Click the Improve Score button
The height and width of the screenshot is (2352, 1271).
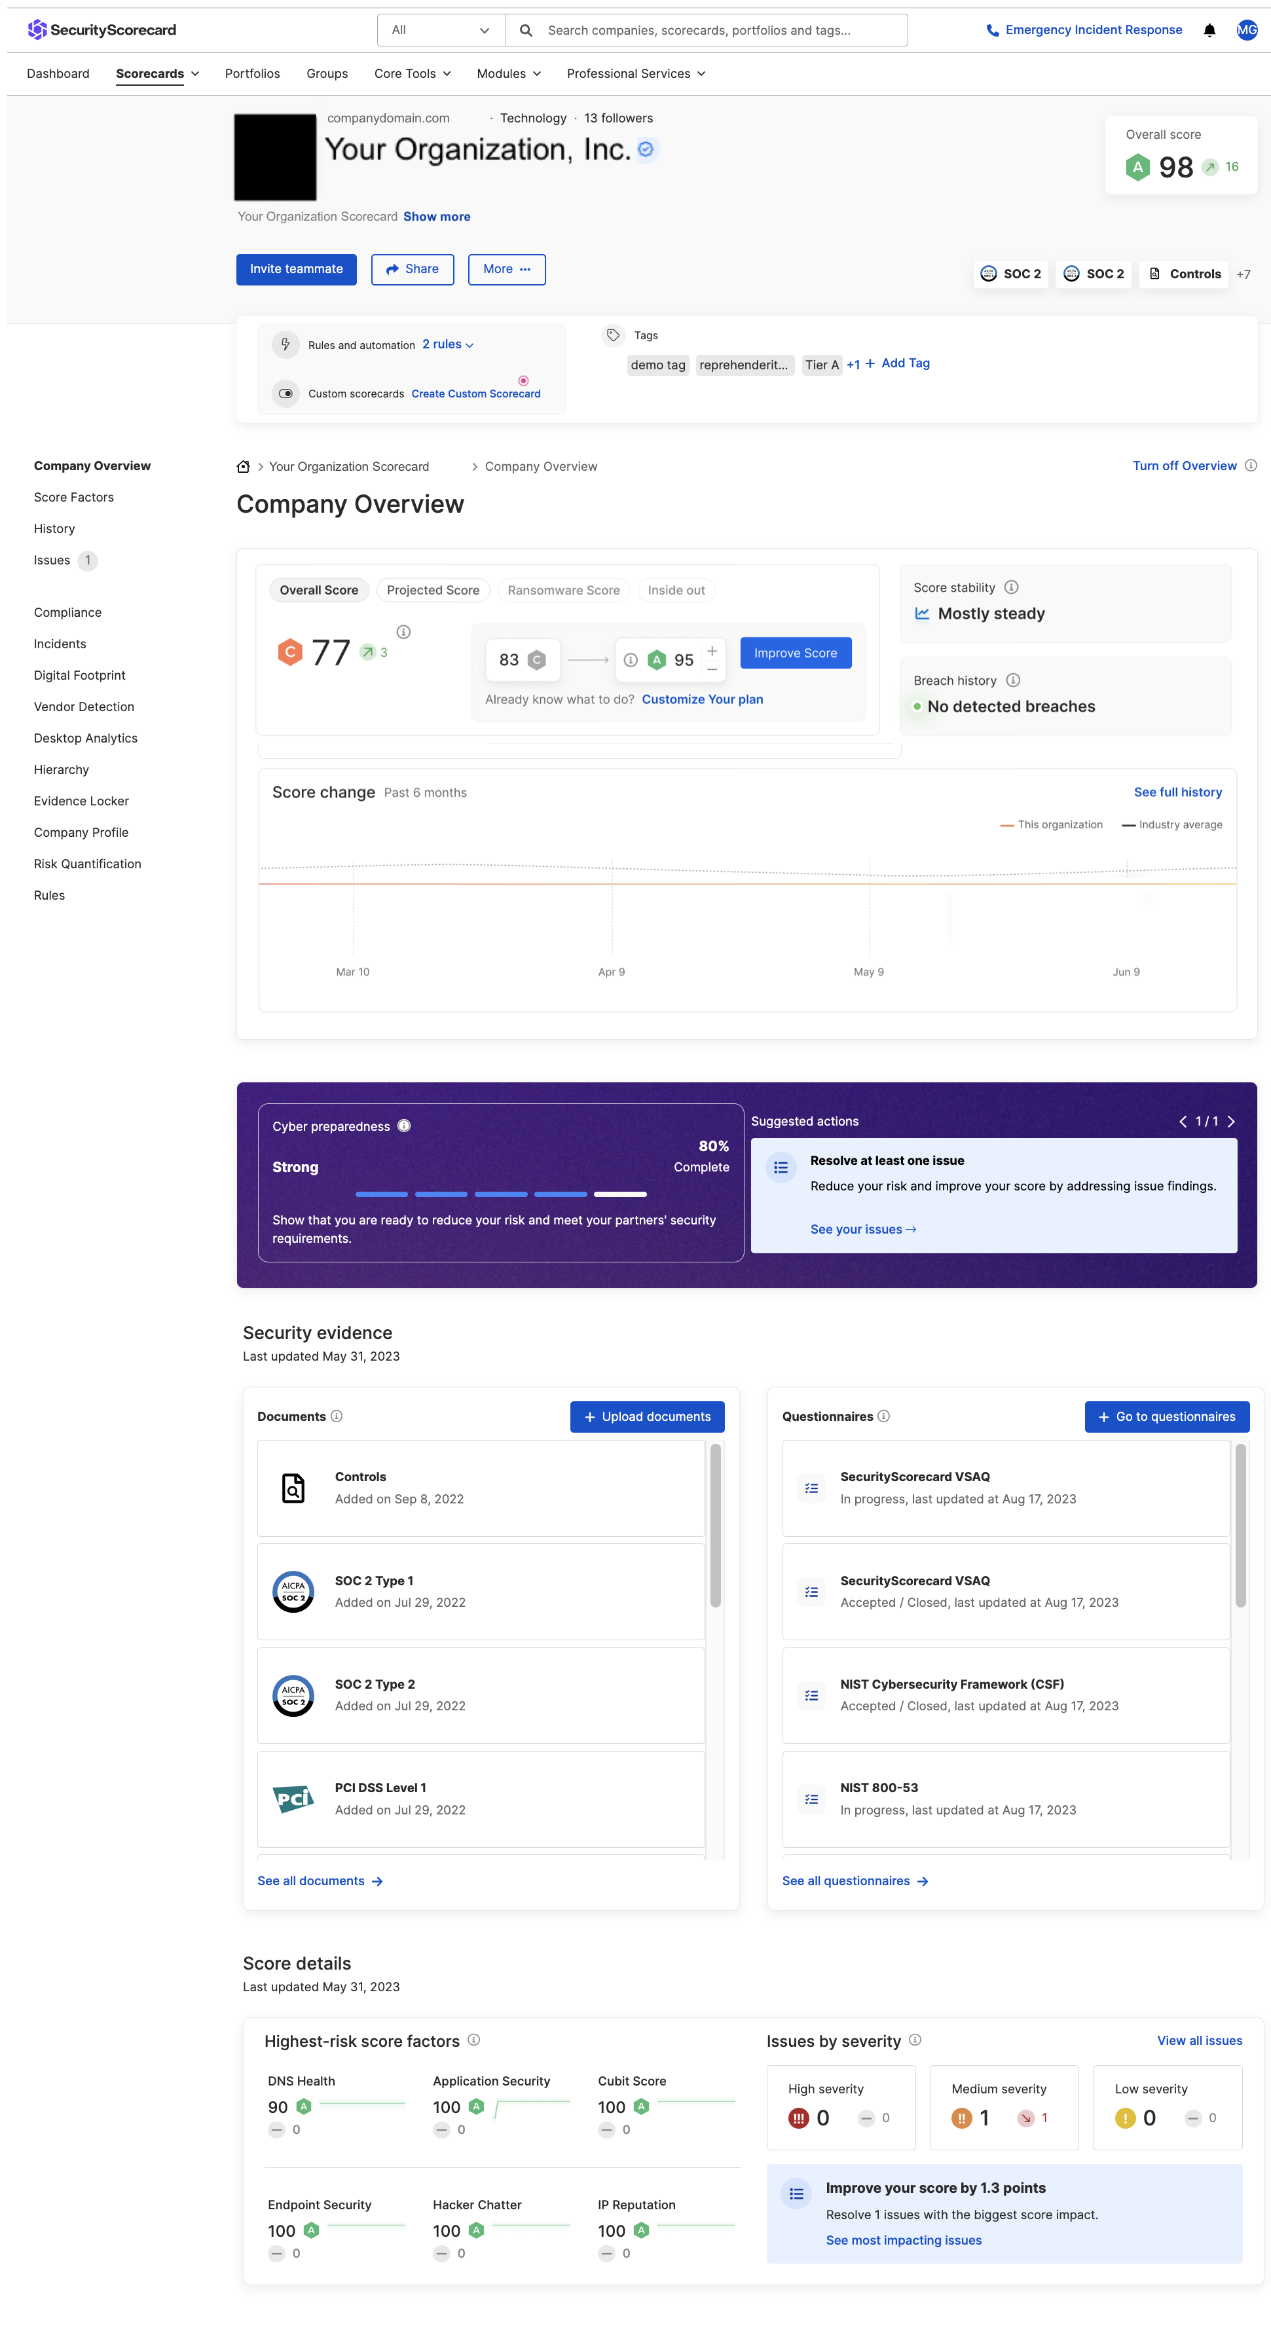(x=796, y=653)
